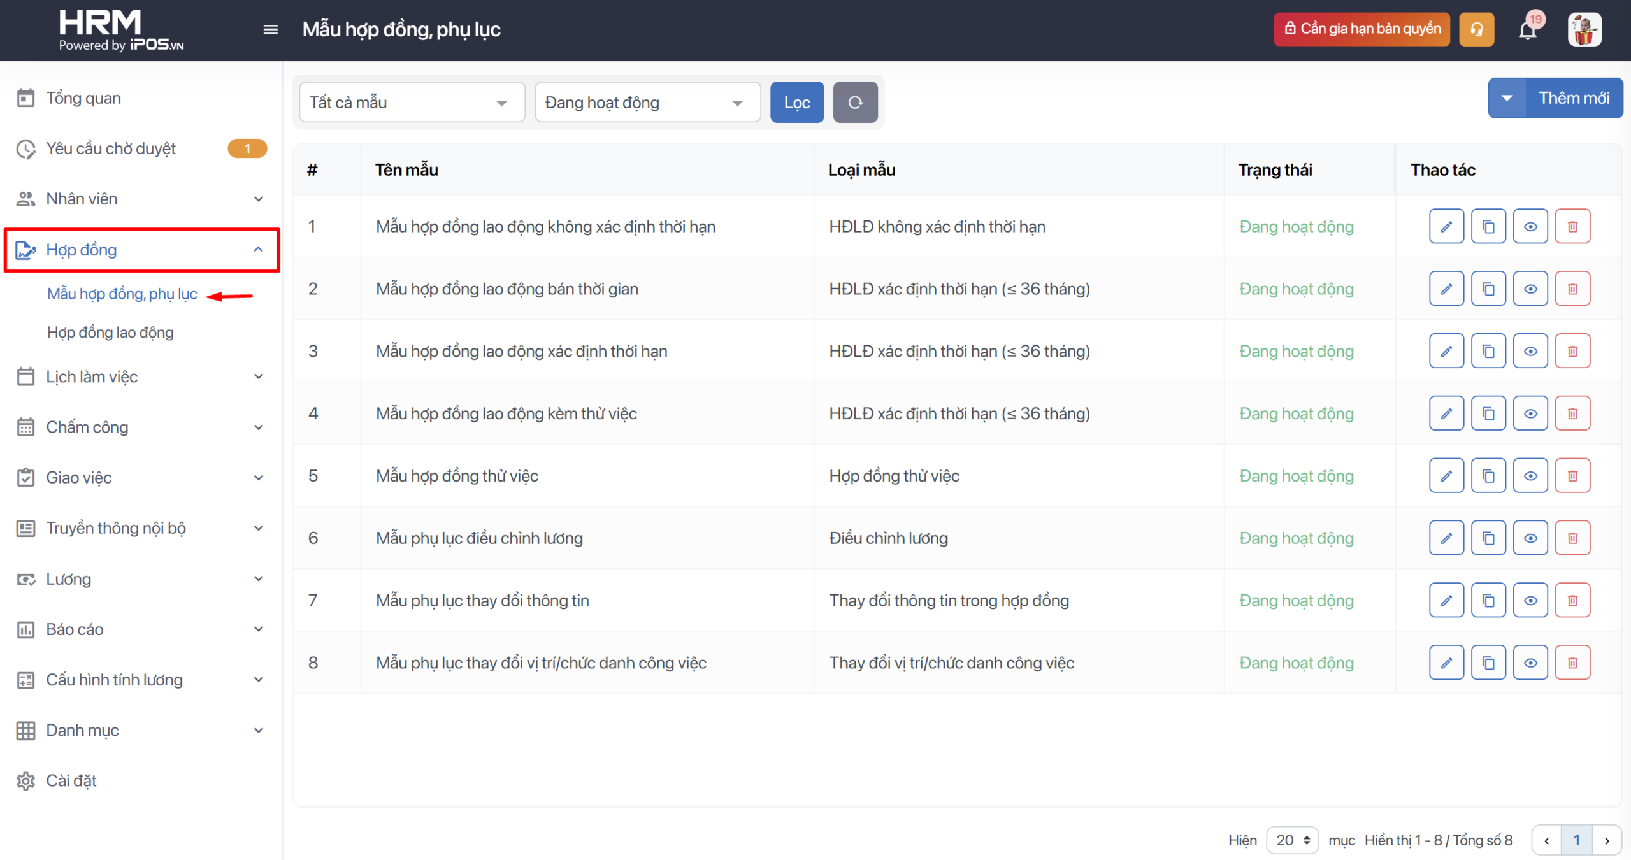
Task: Click the refresh filter icon button
Action: (x=855, y=102)
